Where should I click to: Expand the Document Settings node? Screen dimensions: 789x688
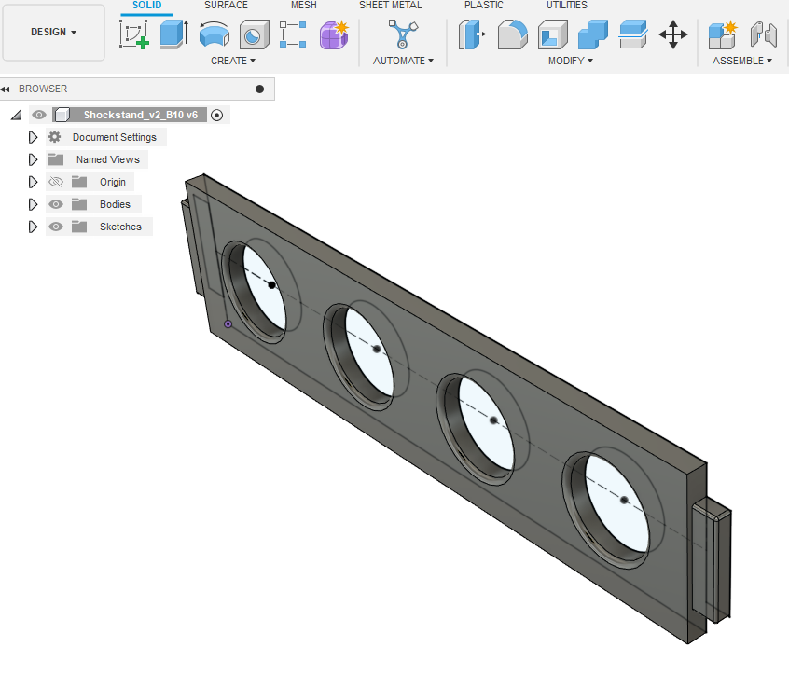click(x=33, y=137)
